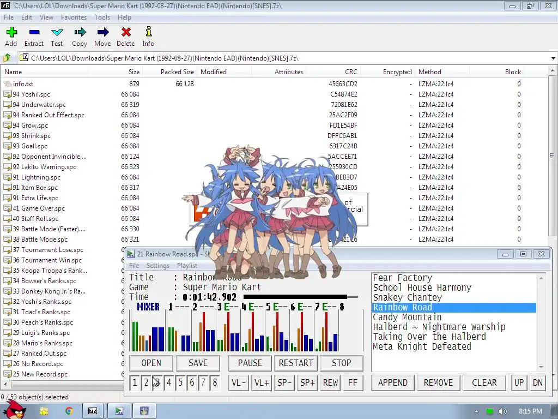
Task: Click the REMOVE playlist button
Action: pos(439,383)
